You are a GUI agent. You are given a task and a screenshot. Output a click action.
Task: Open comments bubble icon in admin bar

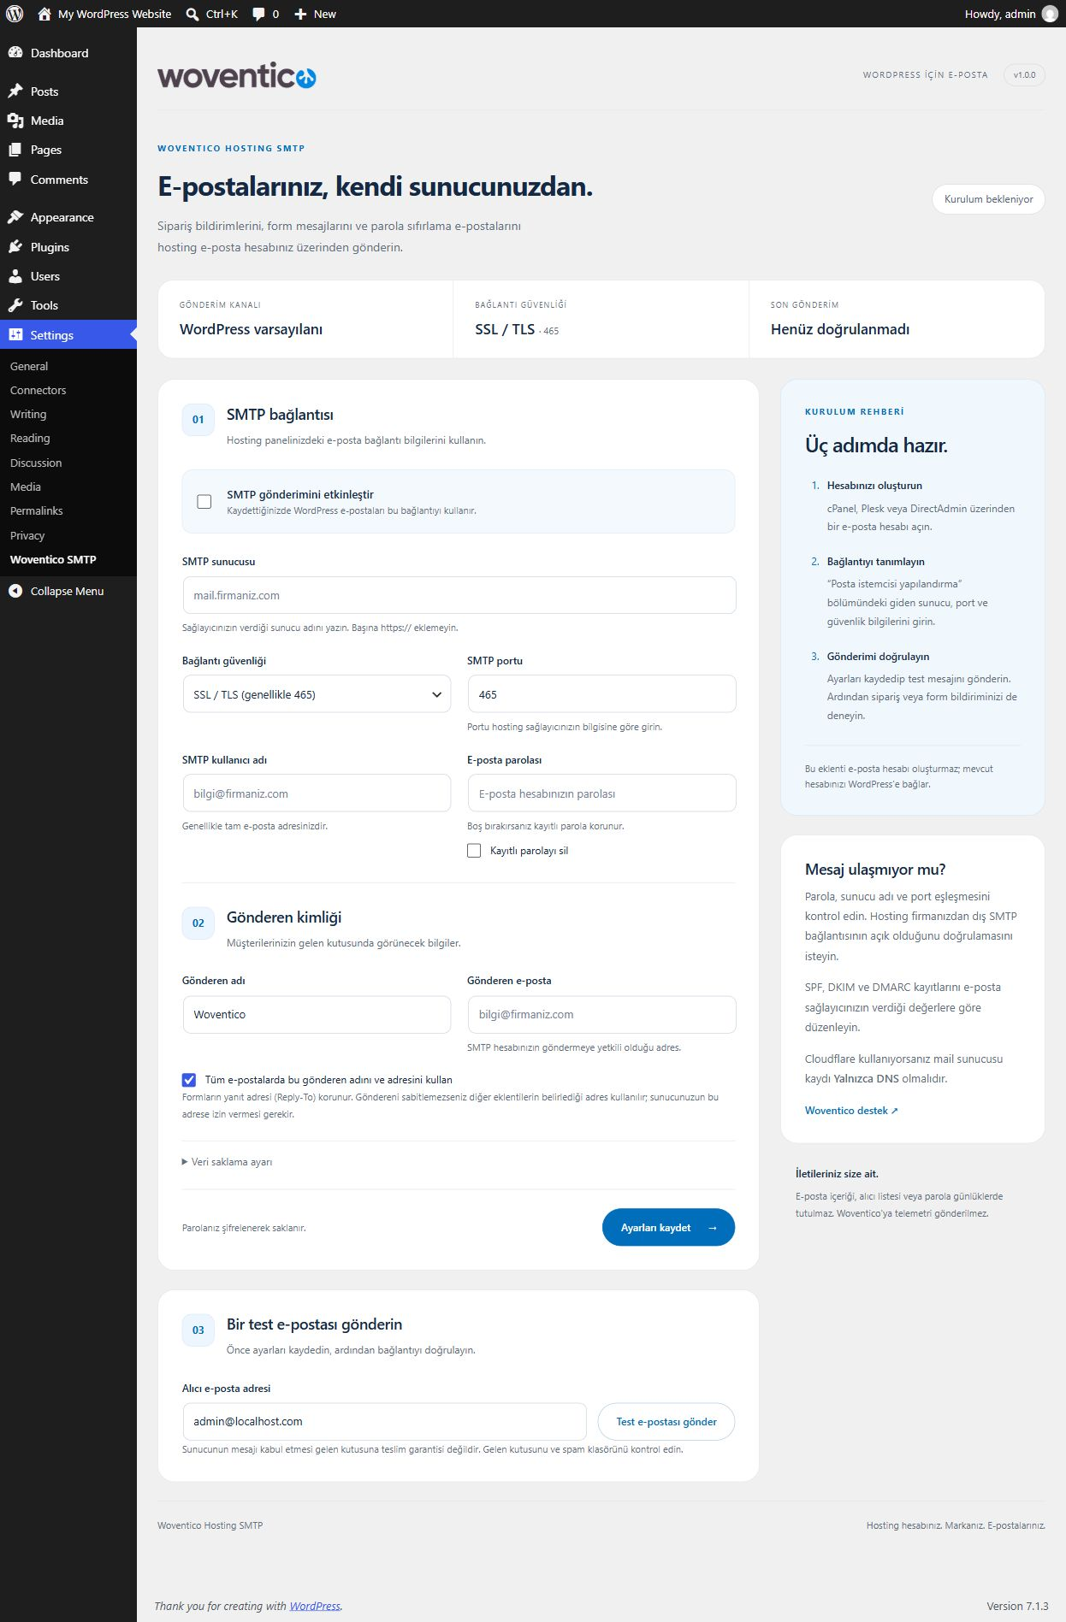258,15
